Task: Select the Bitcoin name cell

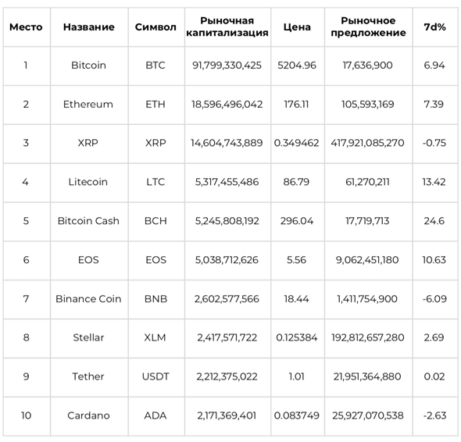Action: coord(89,66)
